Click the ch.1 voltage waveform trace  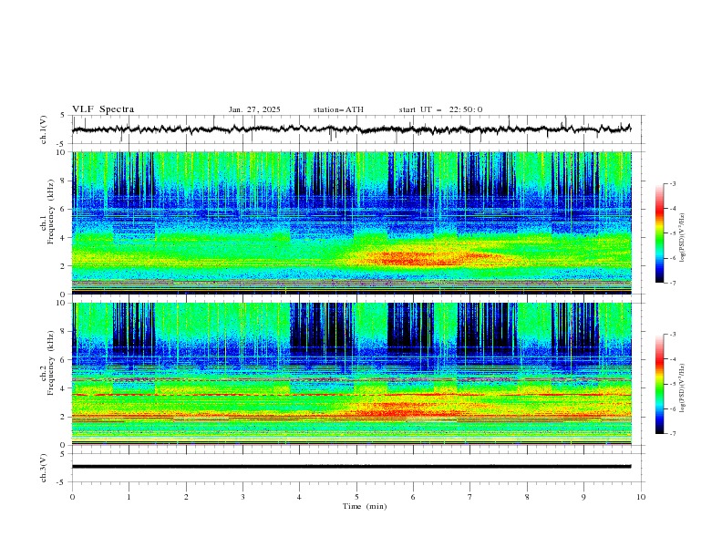click(x=351, y=129)
